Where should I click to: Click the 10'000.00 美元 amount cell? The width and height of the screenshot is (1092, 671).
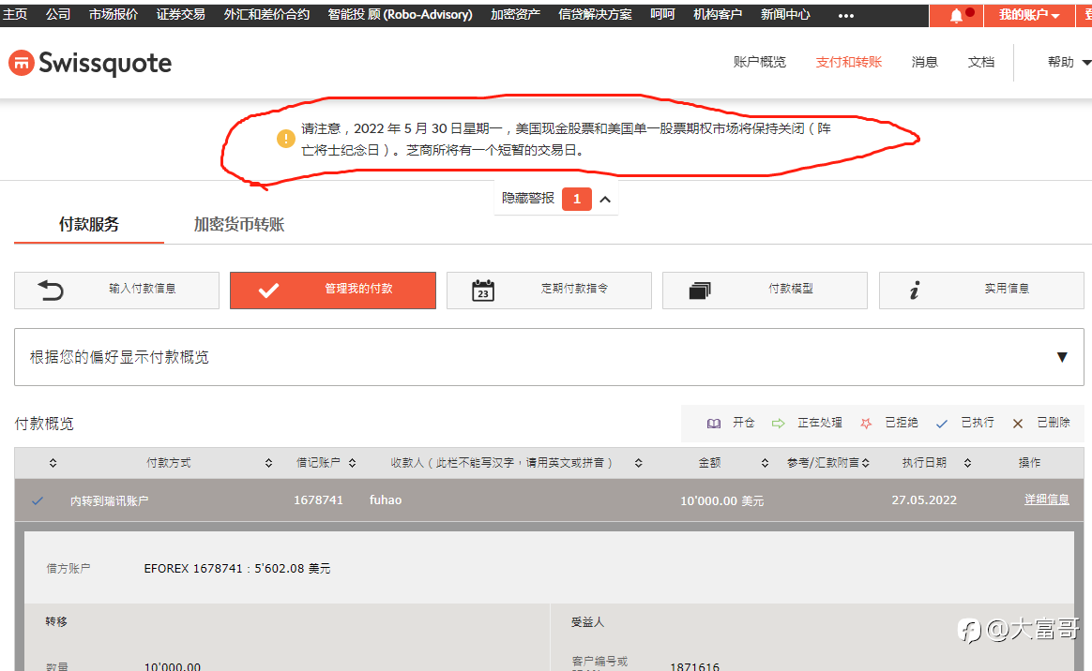tap(722, 500)
